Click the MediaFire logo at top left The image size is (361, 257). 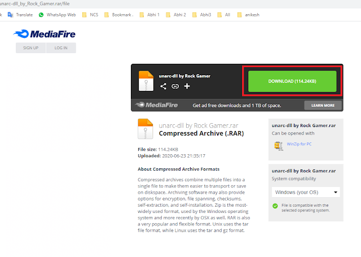[44, 34]
